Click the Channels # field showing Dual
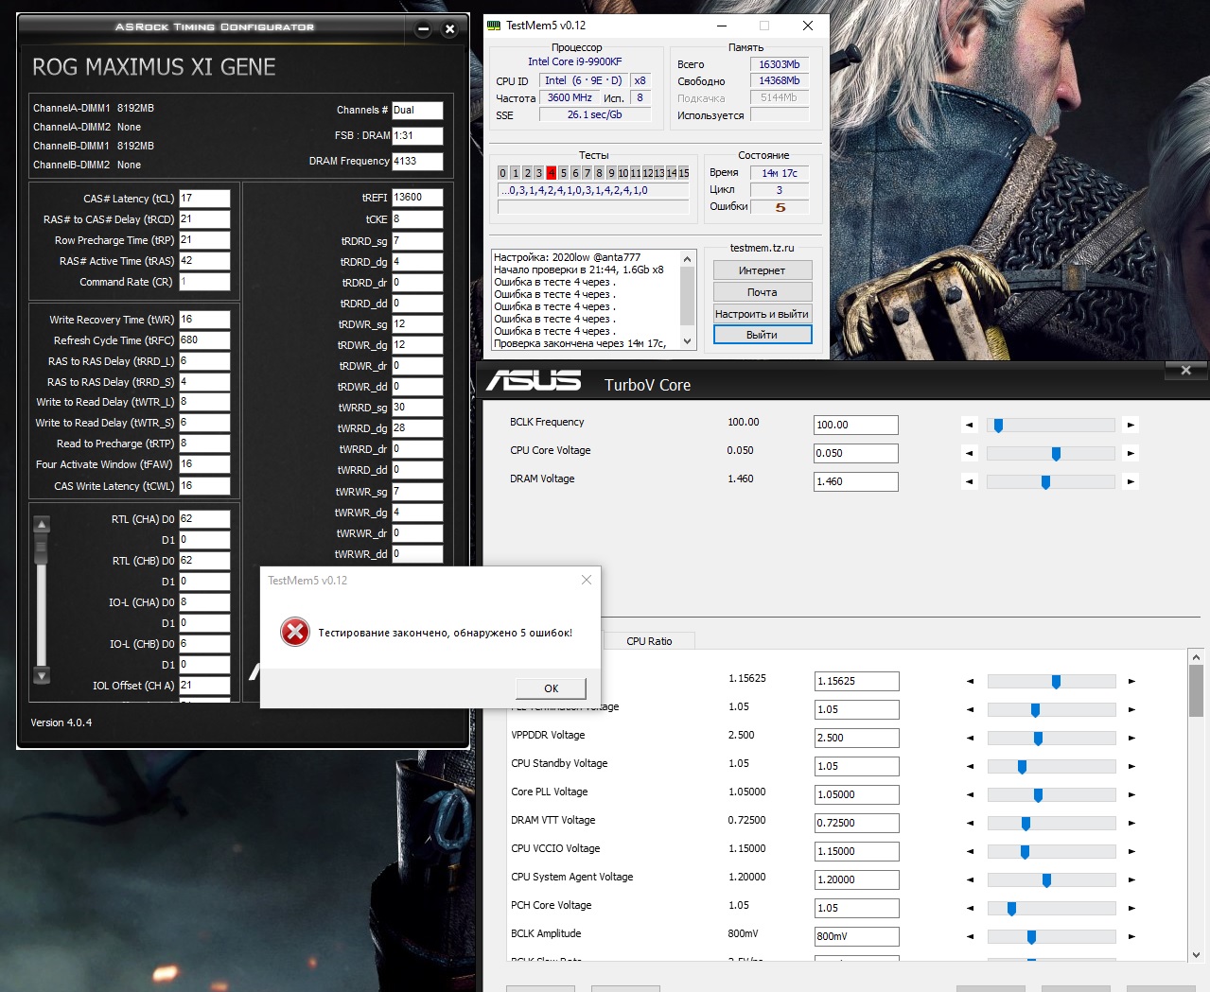This screenshot has height=992, width=1210. [417, 111]
